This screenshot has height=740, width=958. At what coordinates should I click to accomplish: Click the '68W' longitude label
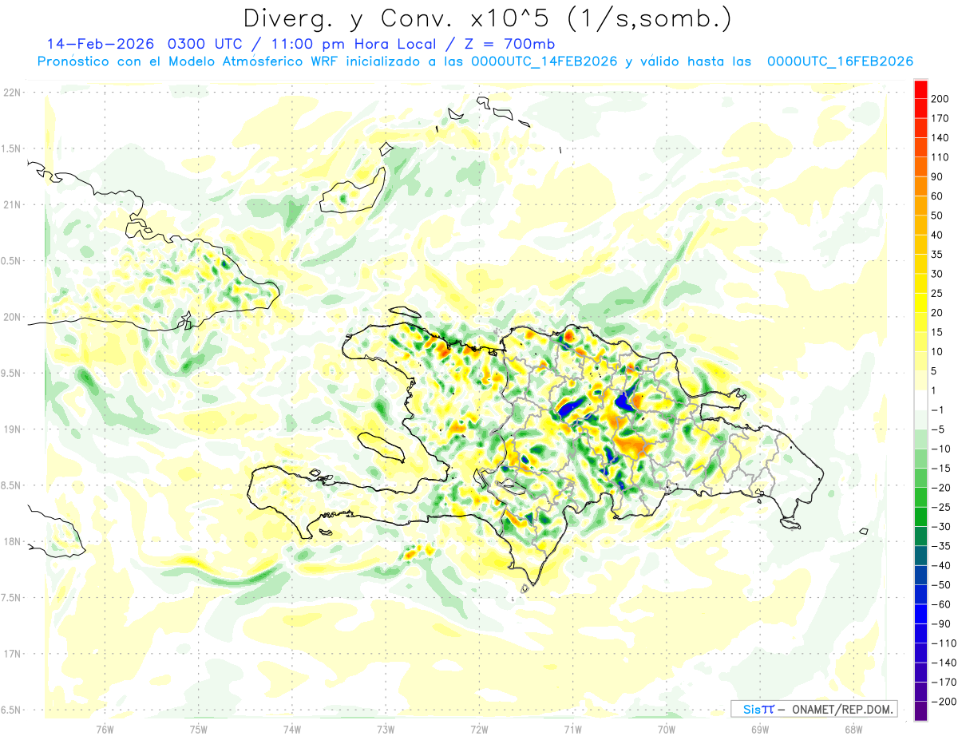point(853,730)
